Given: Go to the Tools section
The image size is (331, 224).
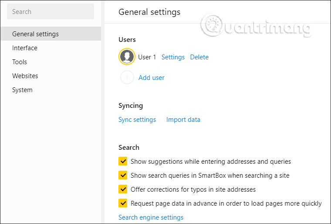Looking at the screenshot, I should (20, 62).
